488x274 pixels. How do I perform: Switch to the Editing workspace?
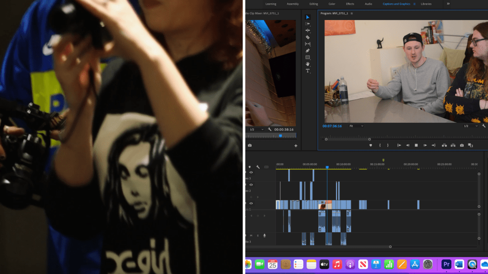pyautogui.click(x=314, y=4)
